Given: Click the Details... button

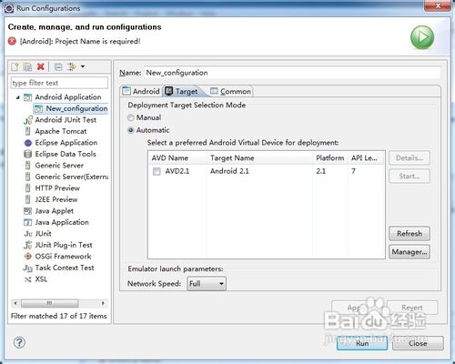Looking at the screenshot, I should click(409, 158).
